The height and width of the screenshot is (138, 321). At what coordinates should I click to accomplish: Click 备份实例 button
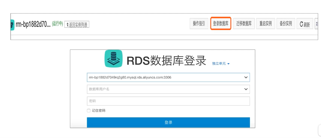click(286, 24)
